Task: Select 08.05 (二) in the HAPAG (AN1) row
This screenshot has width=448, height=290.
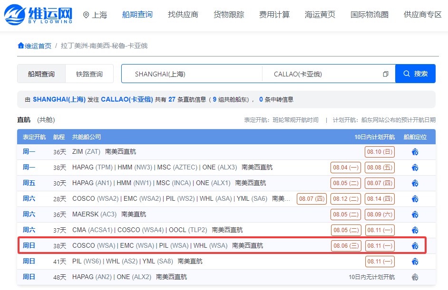Action: coord(346,183)
